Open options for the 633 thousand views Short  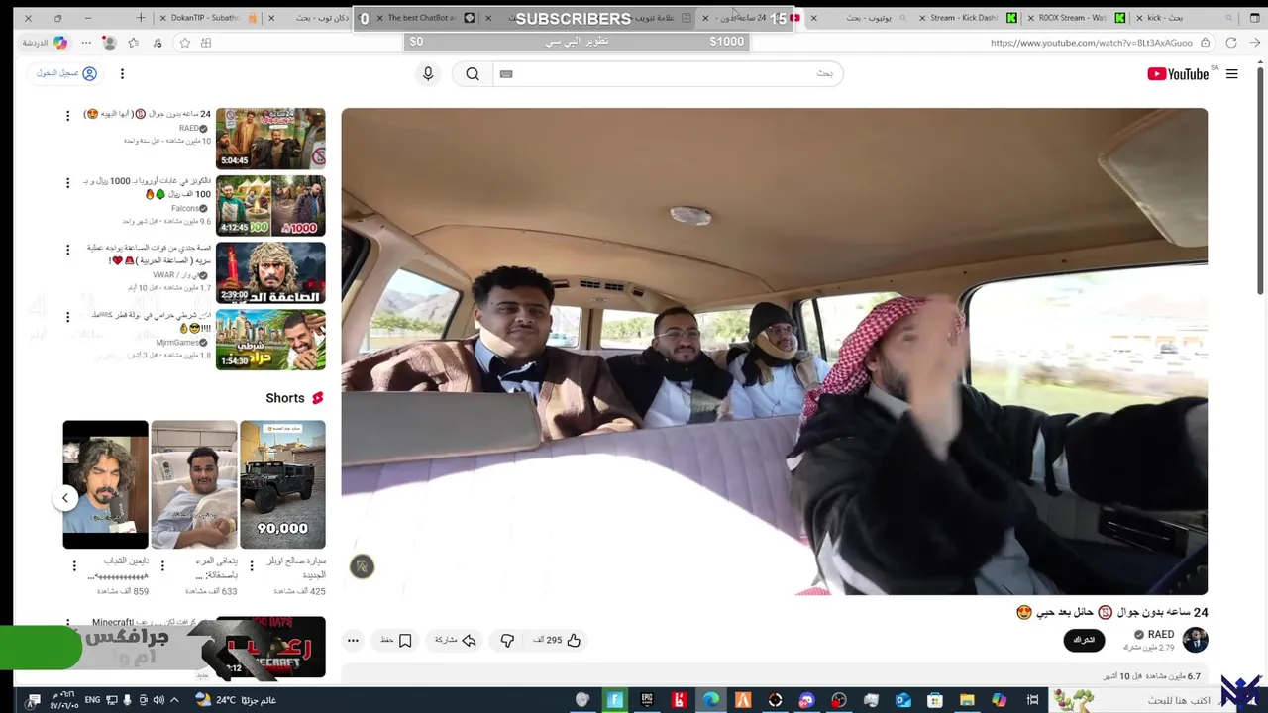click(162, 565)
